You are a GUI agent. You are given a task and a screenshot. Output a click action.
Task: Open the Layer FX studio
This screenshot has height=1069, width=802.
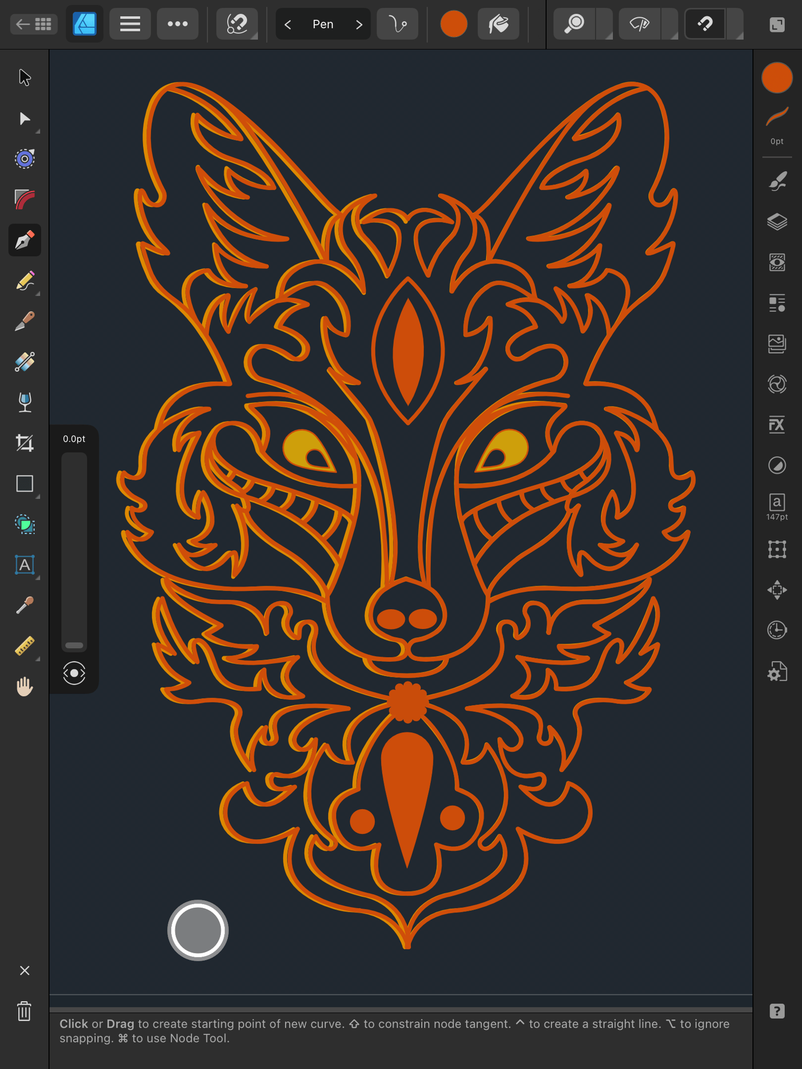(777, 425)
